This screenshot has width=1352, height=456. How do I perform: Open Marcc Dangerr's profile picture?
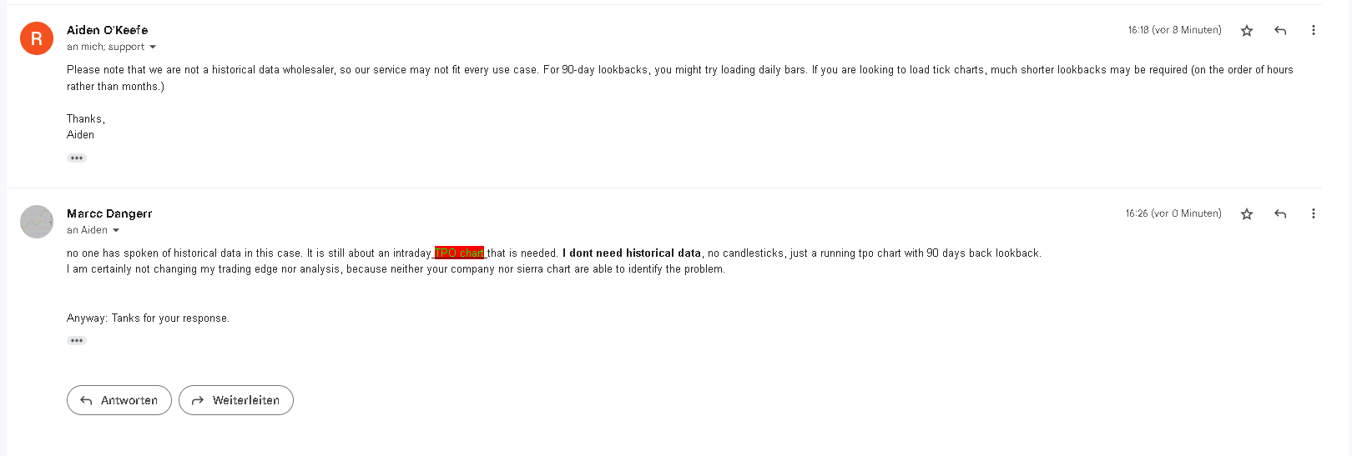(37, 222)
